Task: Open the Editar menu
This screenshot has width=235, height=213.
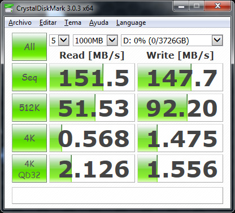Action: pyautogui.click(x=48, y=23)
